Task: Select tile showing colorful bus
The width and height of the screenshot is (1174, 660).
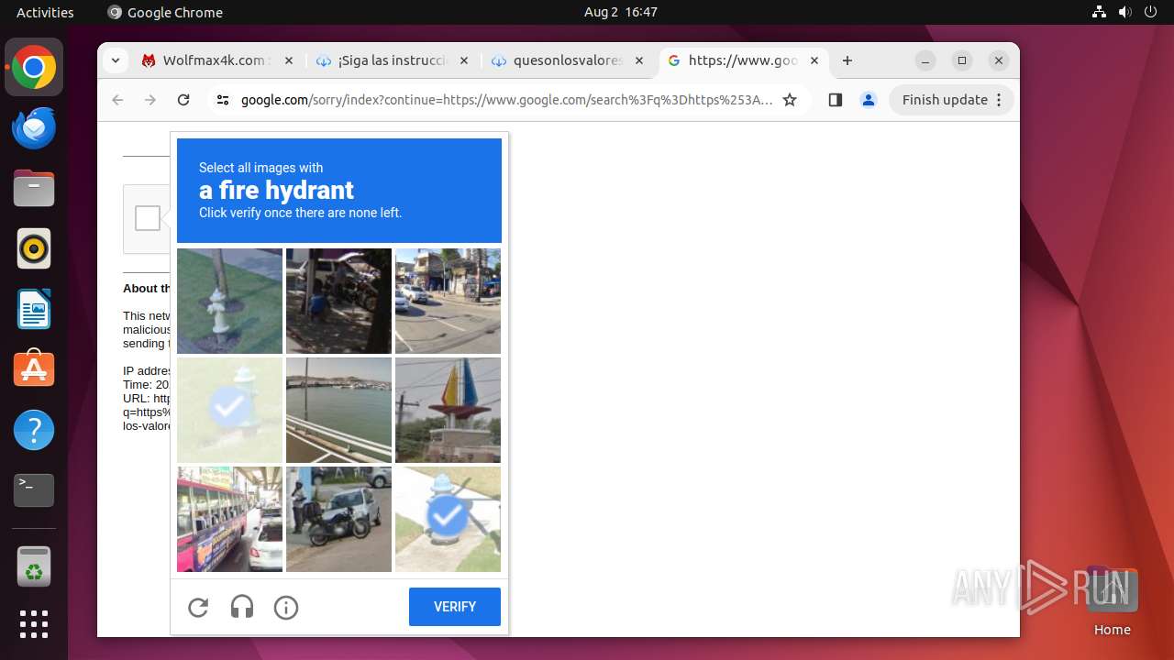Action: tap(229, 519)
